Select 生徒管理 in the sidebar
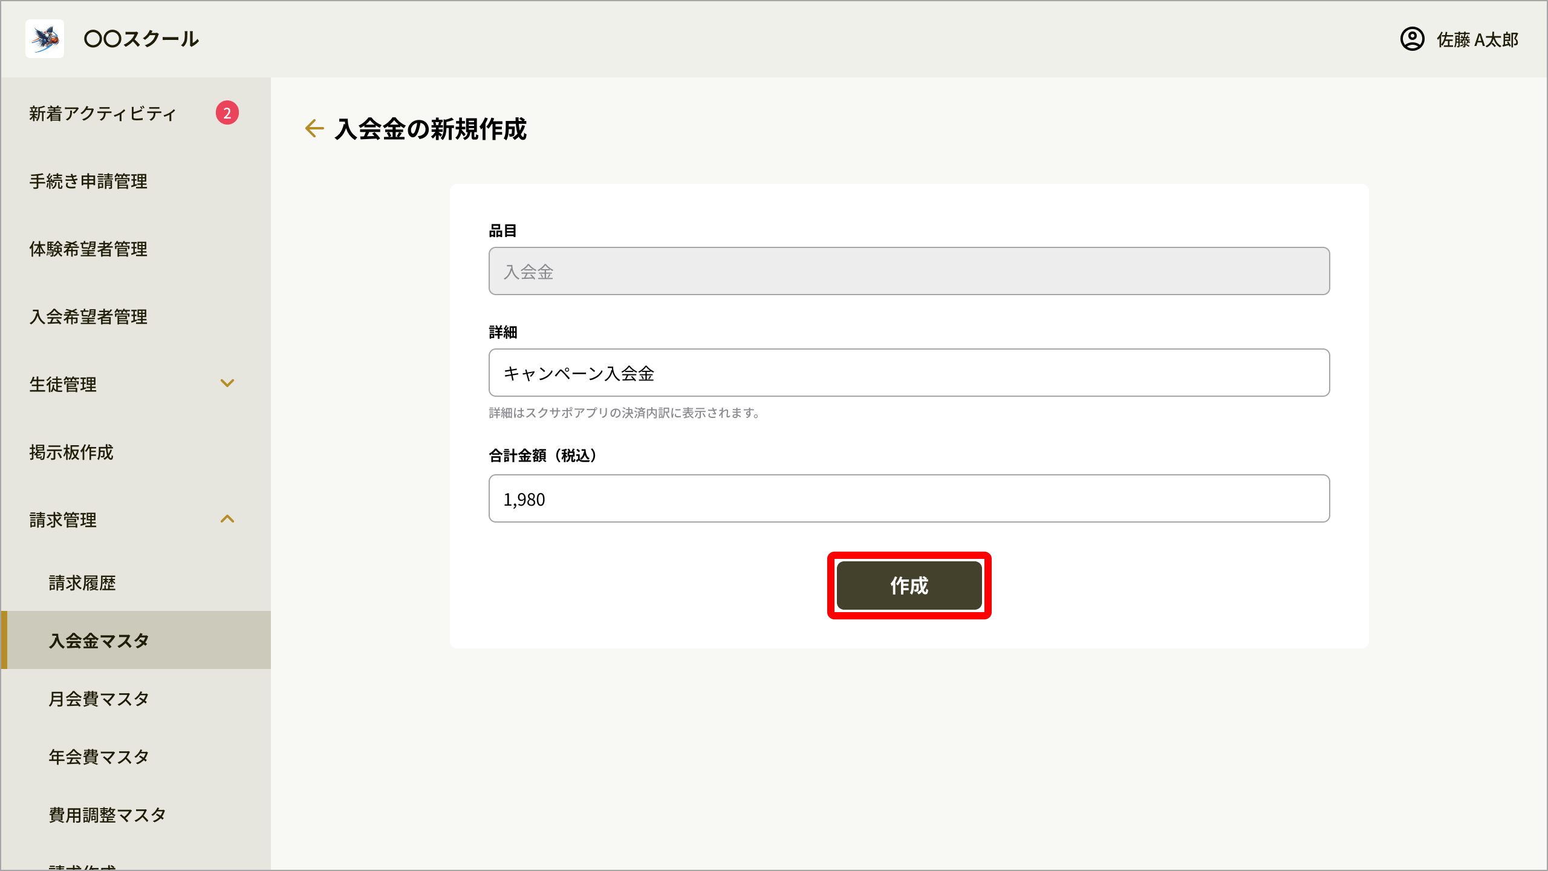This screenshot has height=871, width=1548. tap(63, 384)
